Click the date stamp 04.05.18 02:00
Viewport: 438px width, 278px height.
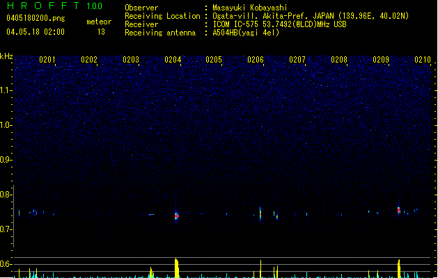(36, 32)
